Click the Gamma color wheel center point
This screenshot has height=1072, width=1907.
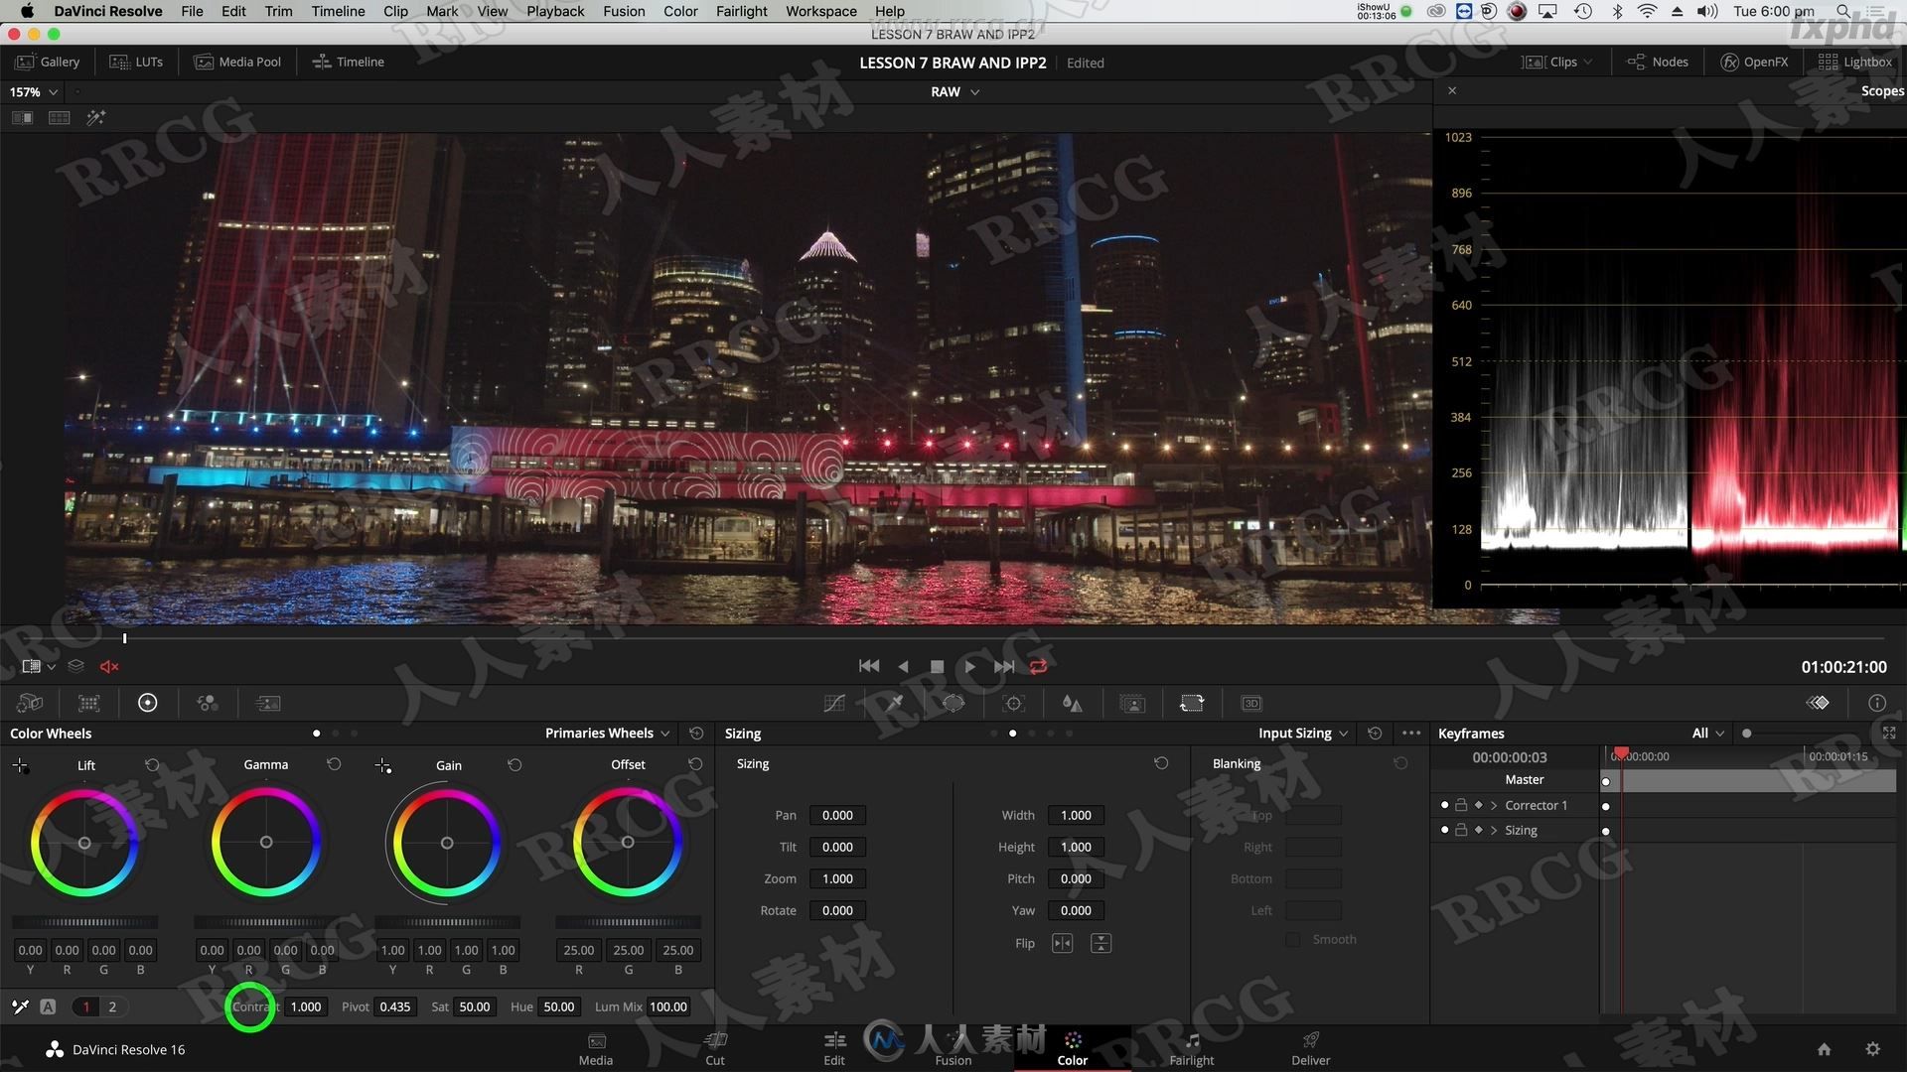coord(265,842)
